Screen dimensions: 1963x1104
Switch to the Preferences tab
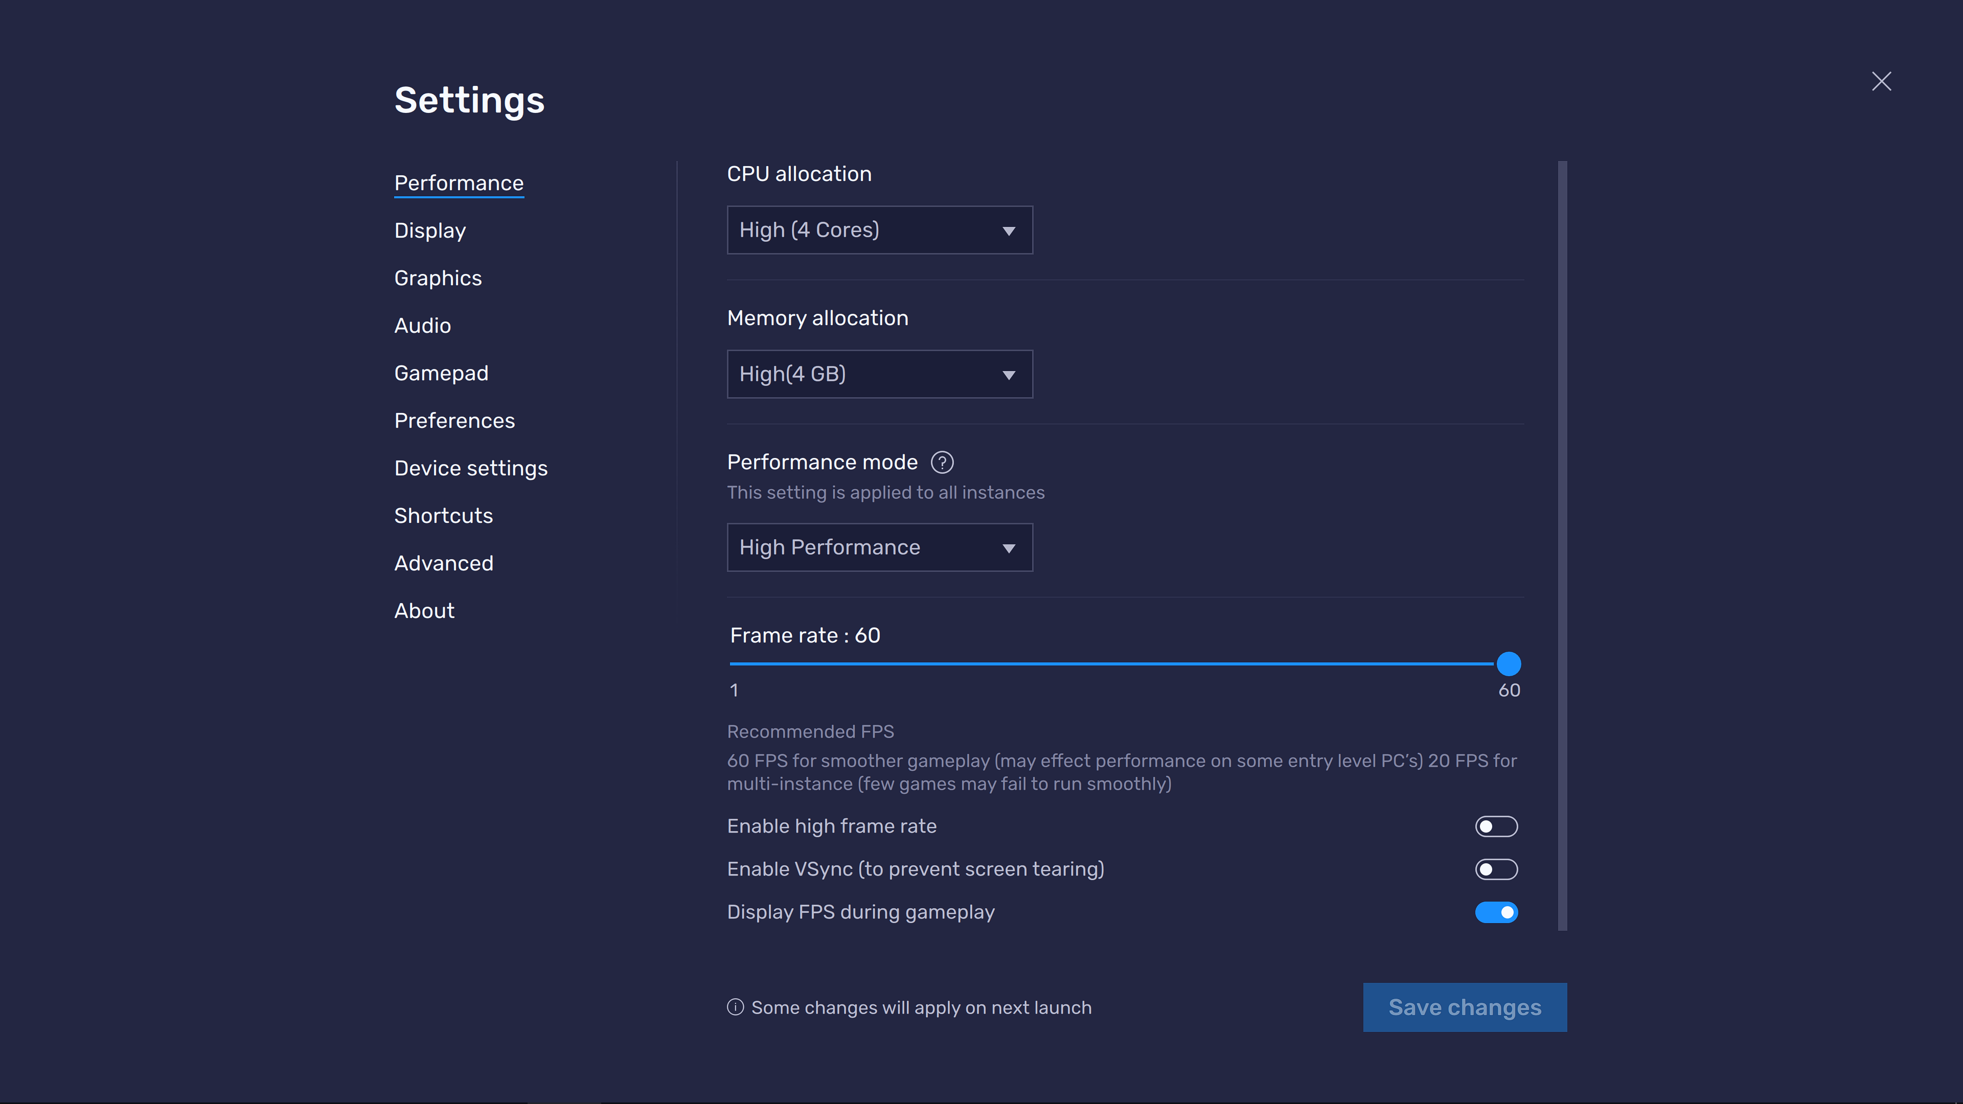(454, 421)
